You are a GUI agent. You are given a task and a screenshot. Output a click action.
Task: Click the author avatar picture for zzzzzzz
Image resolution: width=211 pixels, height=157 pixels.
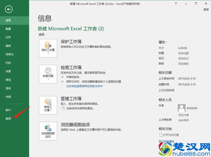[x=182, y=108]
